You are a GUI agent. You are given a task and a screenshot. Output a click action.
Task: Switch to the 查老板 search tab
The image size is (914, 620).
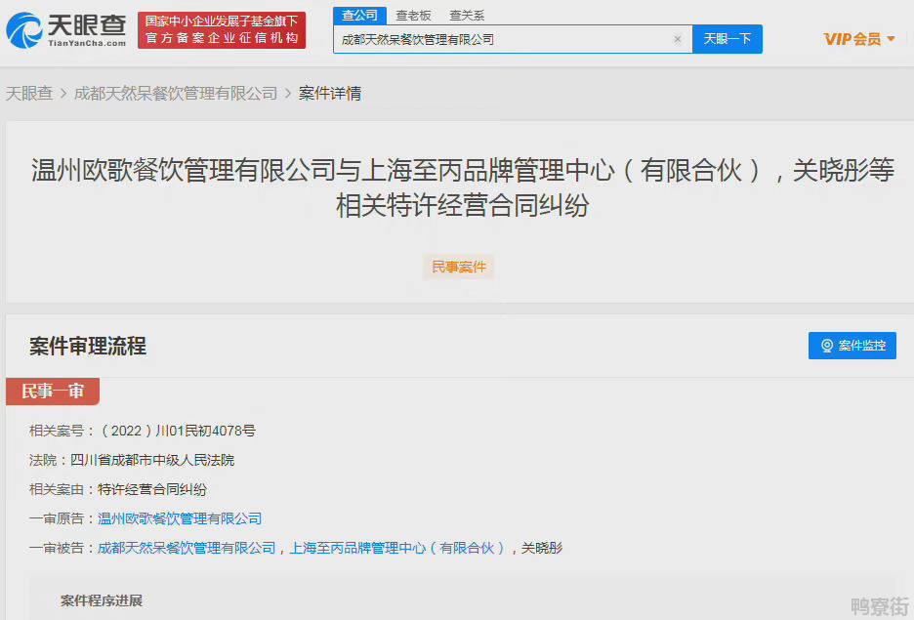(x=413, y=16)
